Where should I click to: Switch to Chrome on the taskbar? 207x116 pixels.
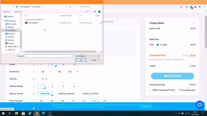[x=37, y=113]
